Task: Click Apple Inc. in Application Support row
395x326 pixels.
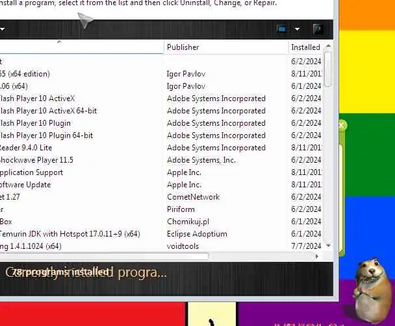Action: point(184,172)
